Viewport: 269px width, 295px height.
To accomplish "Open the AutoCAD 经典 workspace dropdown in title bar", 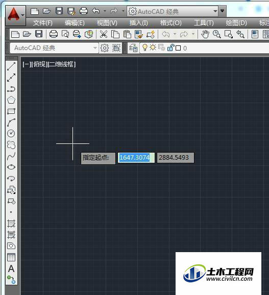I will click(173, 11).
